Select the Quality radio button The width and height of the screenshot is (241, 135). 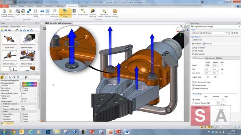coord(193,99)
